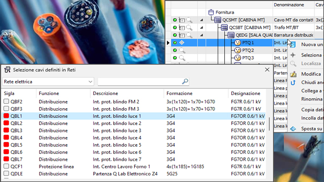324x182 pixels.
Task: Sort by the Sigla column header
Action: [9, 94]
